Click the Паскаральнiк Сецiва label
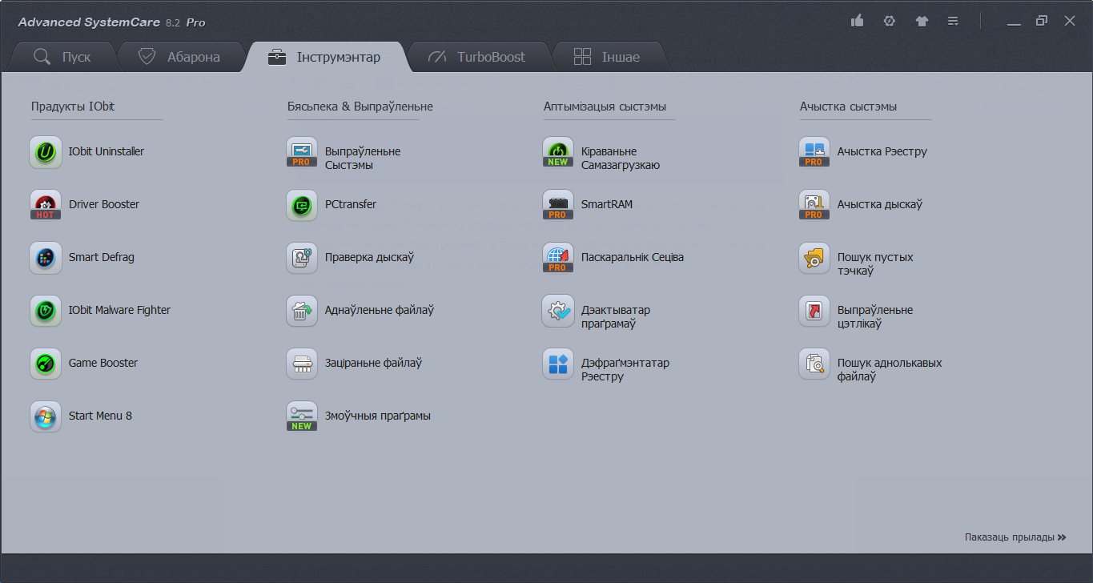 click(633, 257)
